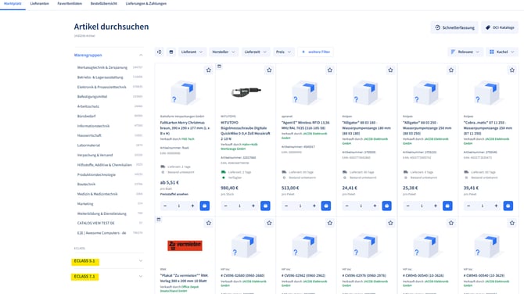Click the filter reset icon left of Lieferant

[x=160, y=52]
